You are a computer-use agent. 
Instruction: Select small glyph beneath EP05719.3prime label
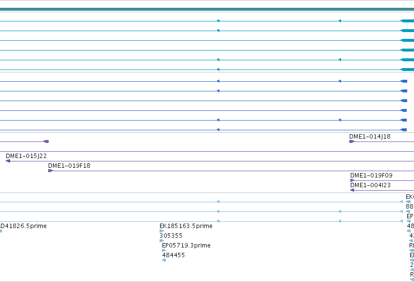click(x=164, y=250)
